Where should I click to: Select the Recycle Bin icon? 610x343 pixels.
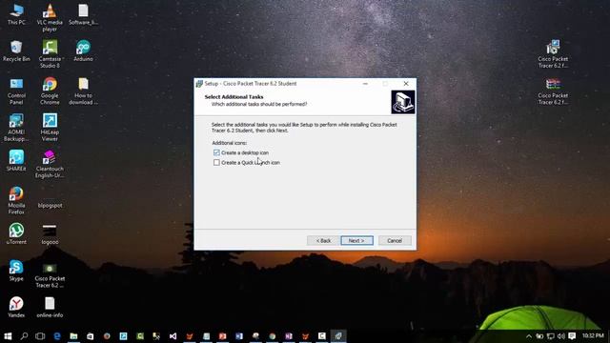(16, 50)
